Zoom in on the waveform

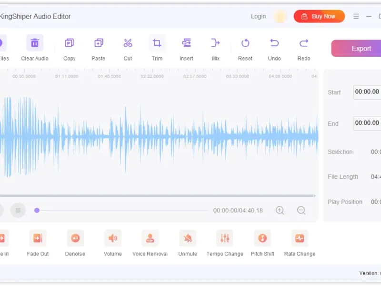coord(280,210)
